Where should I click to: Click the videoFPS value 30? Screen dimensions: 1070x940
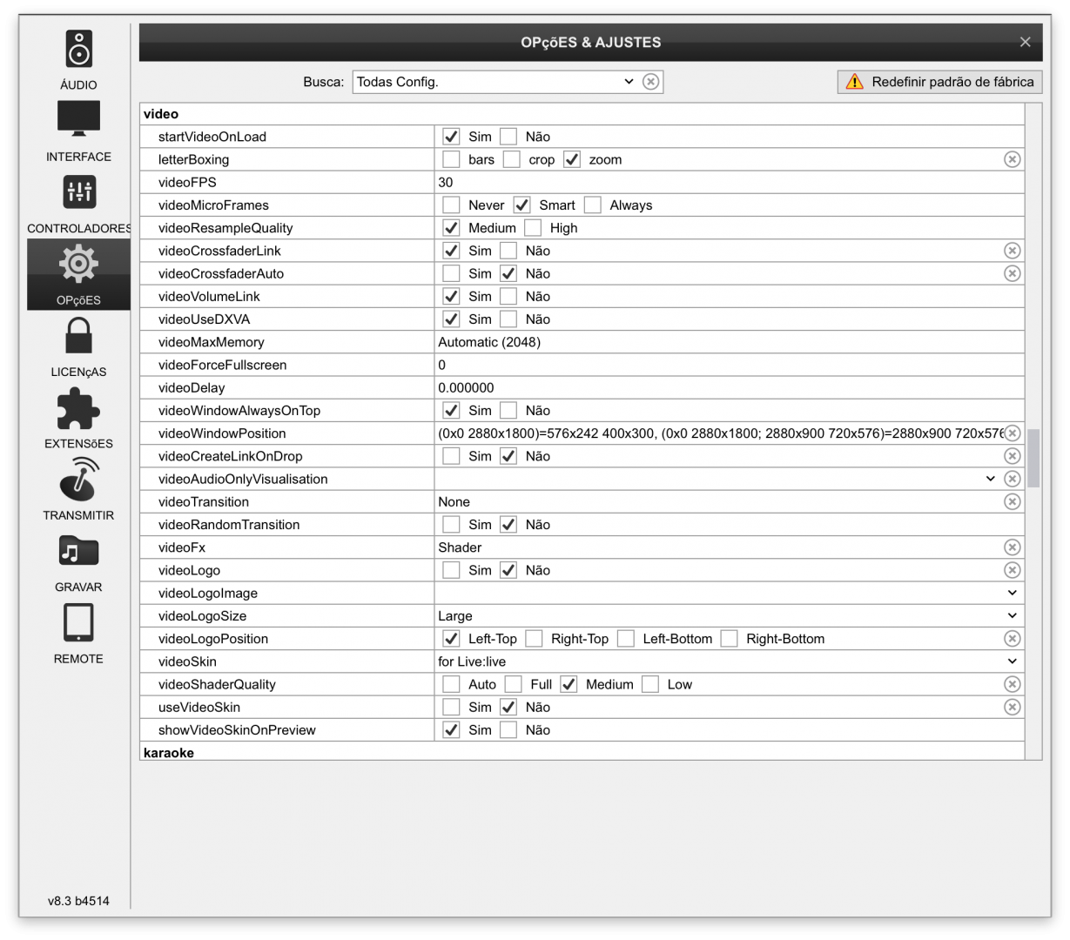(446, 183)
